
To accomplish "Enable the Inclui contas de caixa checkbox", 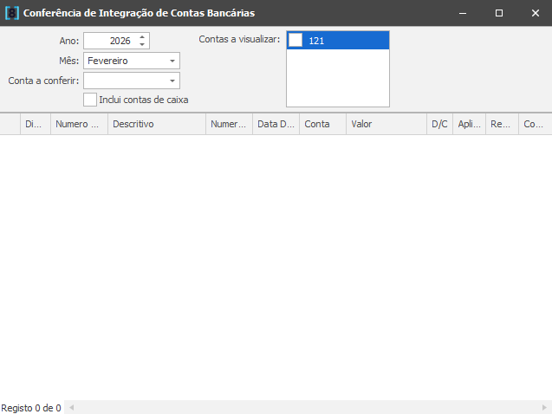I will pos(90,100).
